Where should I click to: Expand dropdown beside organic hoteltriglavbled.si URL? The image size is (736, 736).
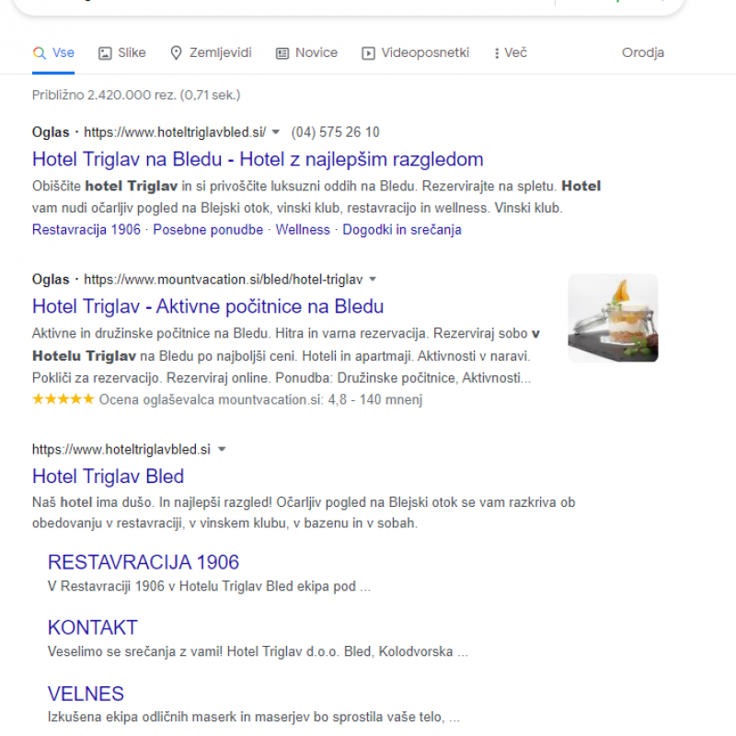click(222, 449)
